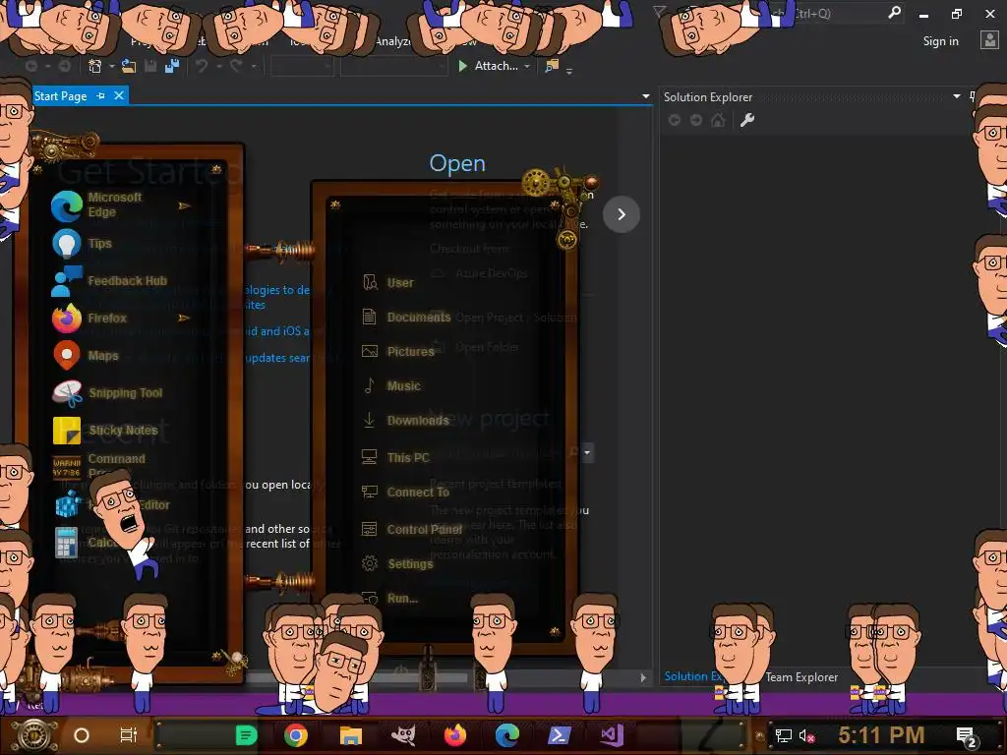Open the document tab list dropdown arrow
1007x755 pixels.
pyautogui.click(x=645, y=96)
